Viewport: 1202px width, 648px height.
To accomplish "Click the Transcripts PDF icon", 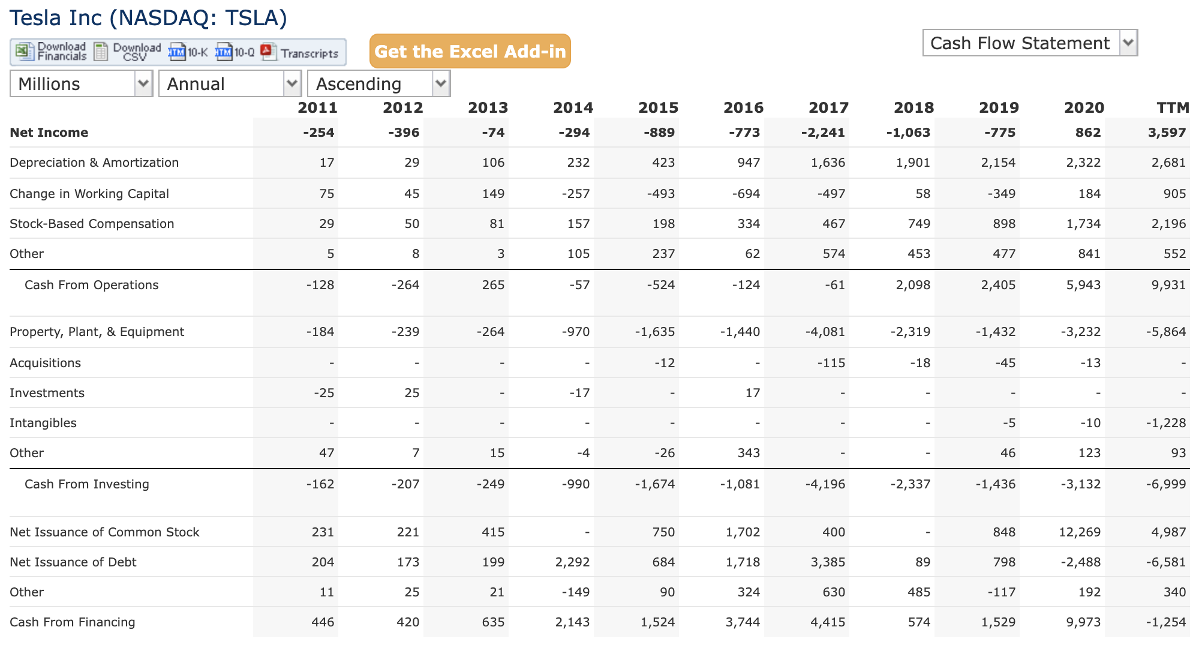I will click(x=268, y=52).
